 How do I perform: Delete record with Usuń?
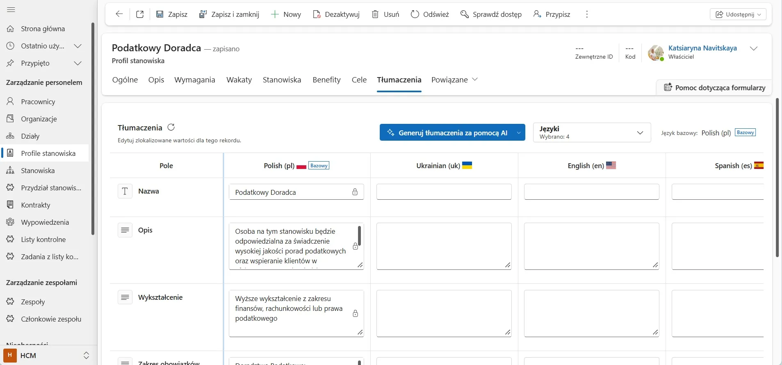[x=385, y=14]
